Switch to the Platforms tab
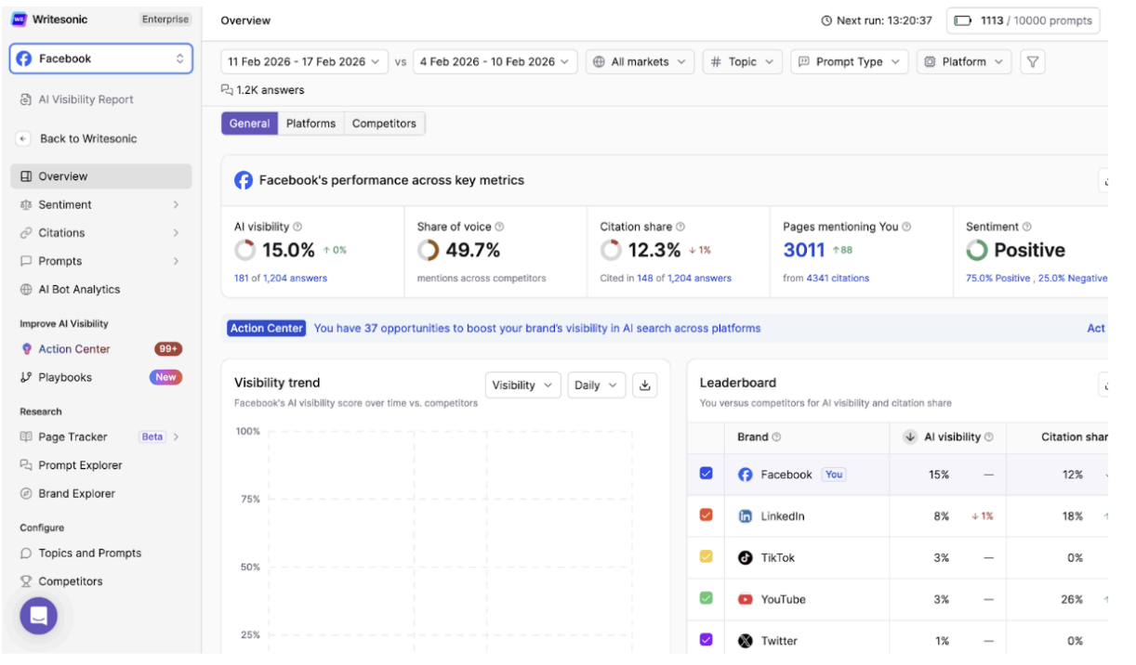Screen dimensions: 1136x665 click(310, 123)
